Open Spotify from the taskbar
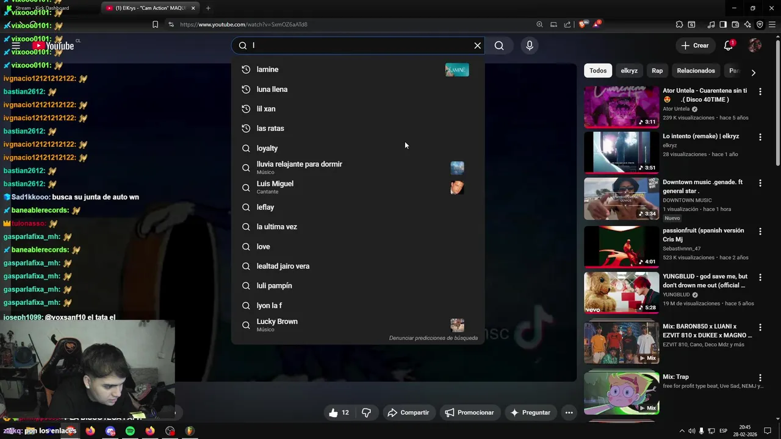 pyautogui.click(x=130, y=431)
